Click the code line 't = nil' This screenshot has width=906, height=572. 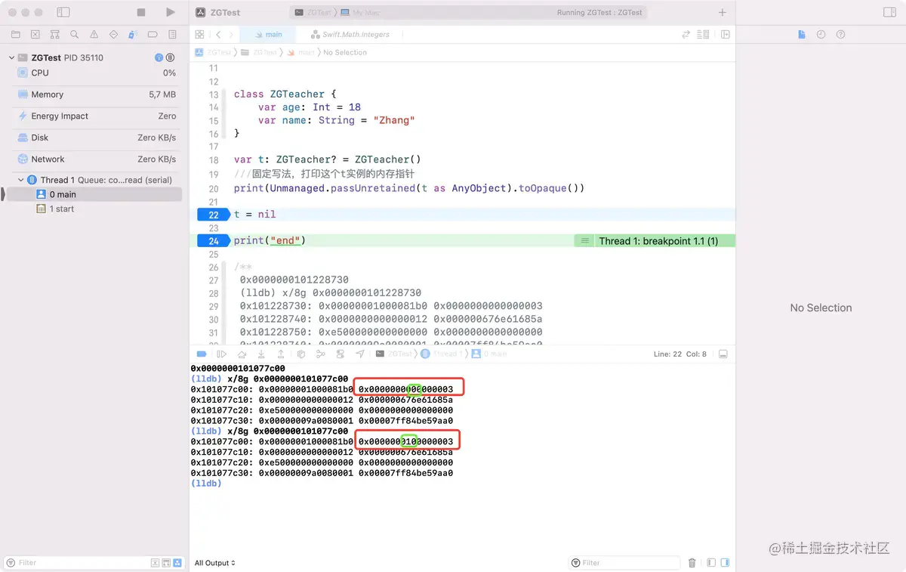[x=254, y=215]
